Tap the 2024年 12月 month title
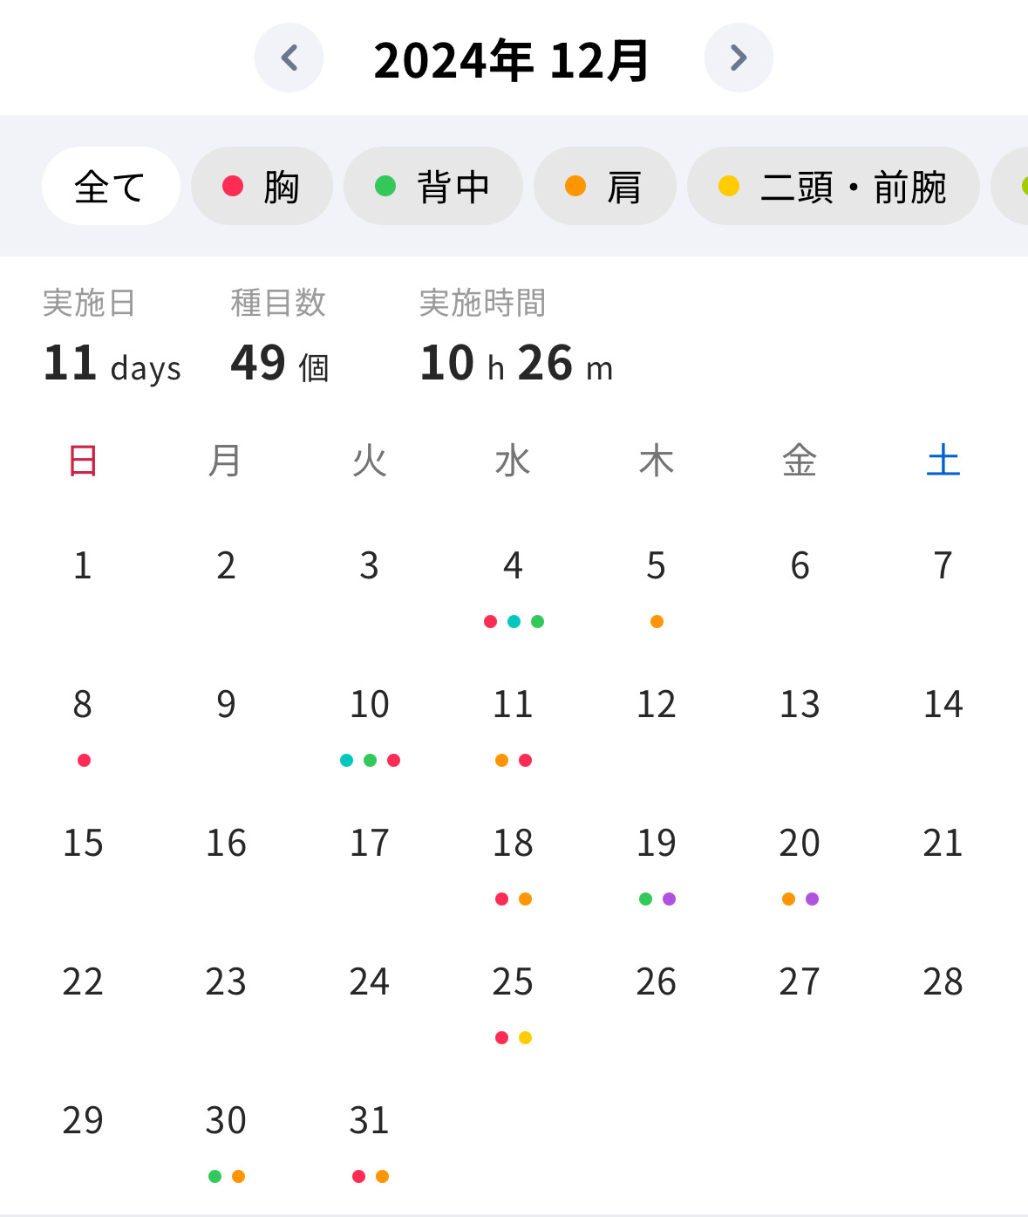Image resolution: width=1028 pixels, height=1217 pixels. coord(512,60)
